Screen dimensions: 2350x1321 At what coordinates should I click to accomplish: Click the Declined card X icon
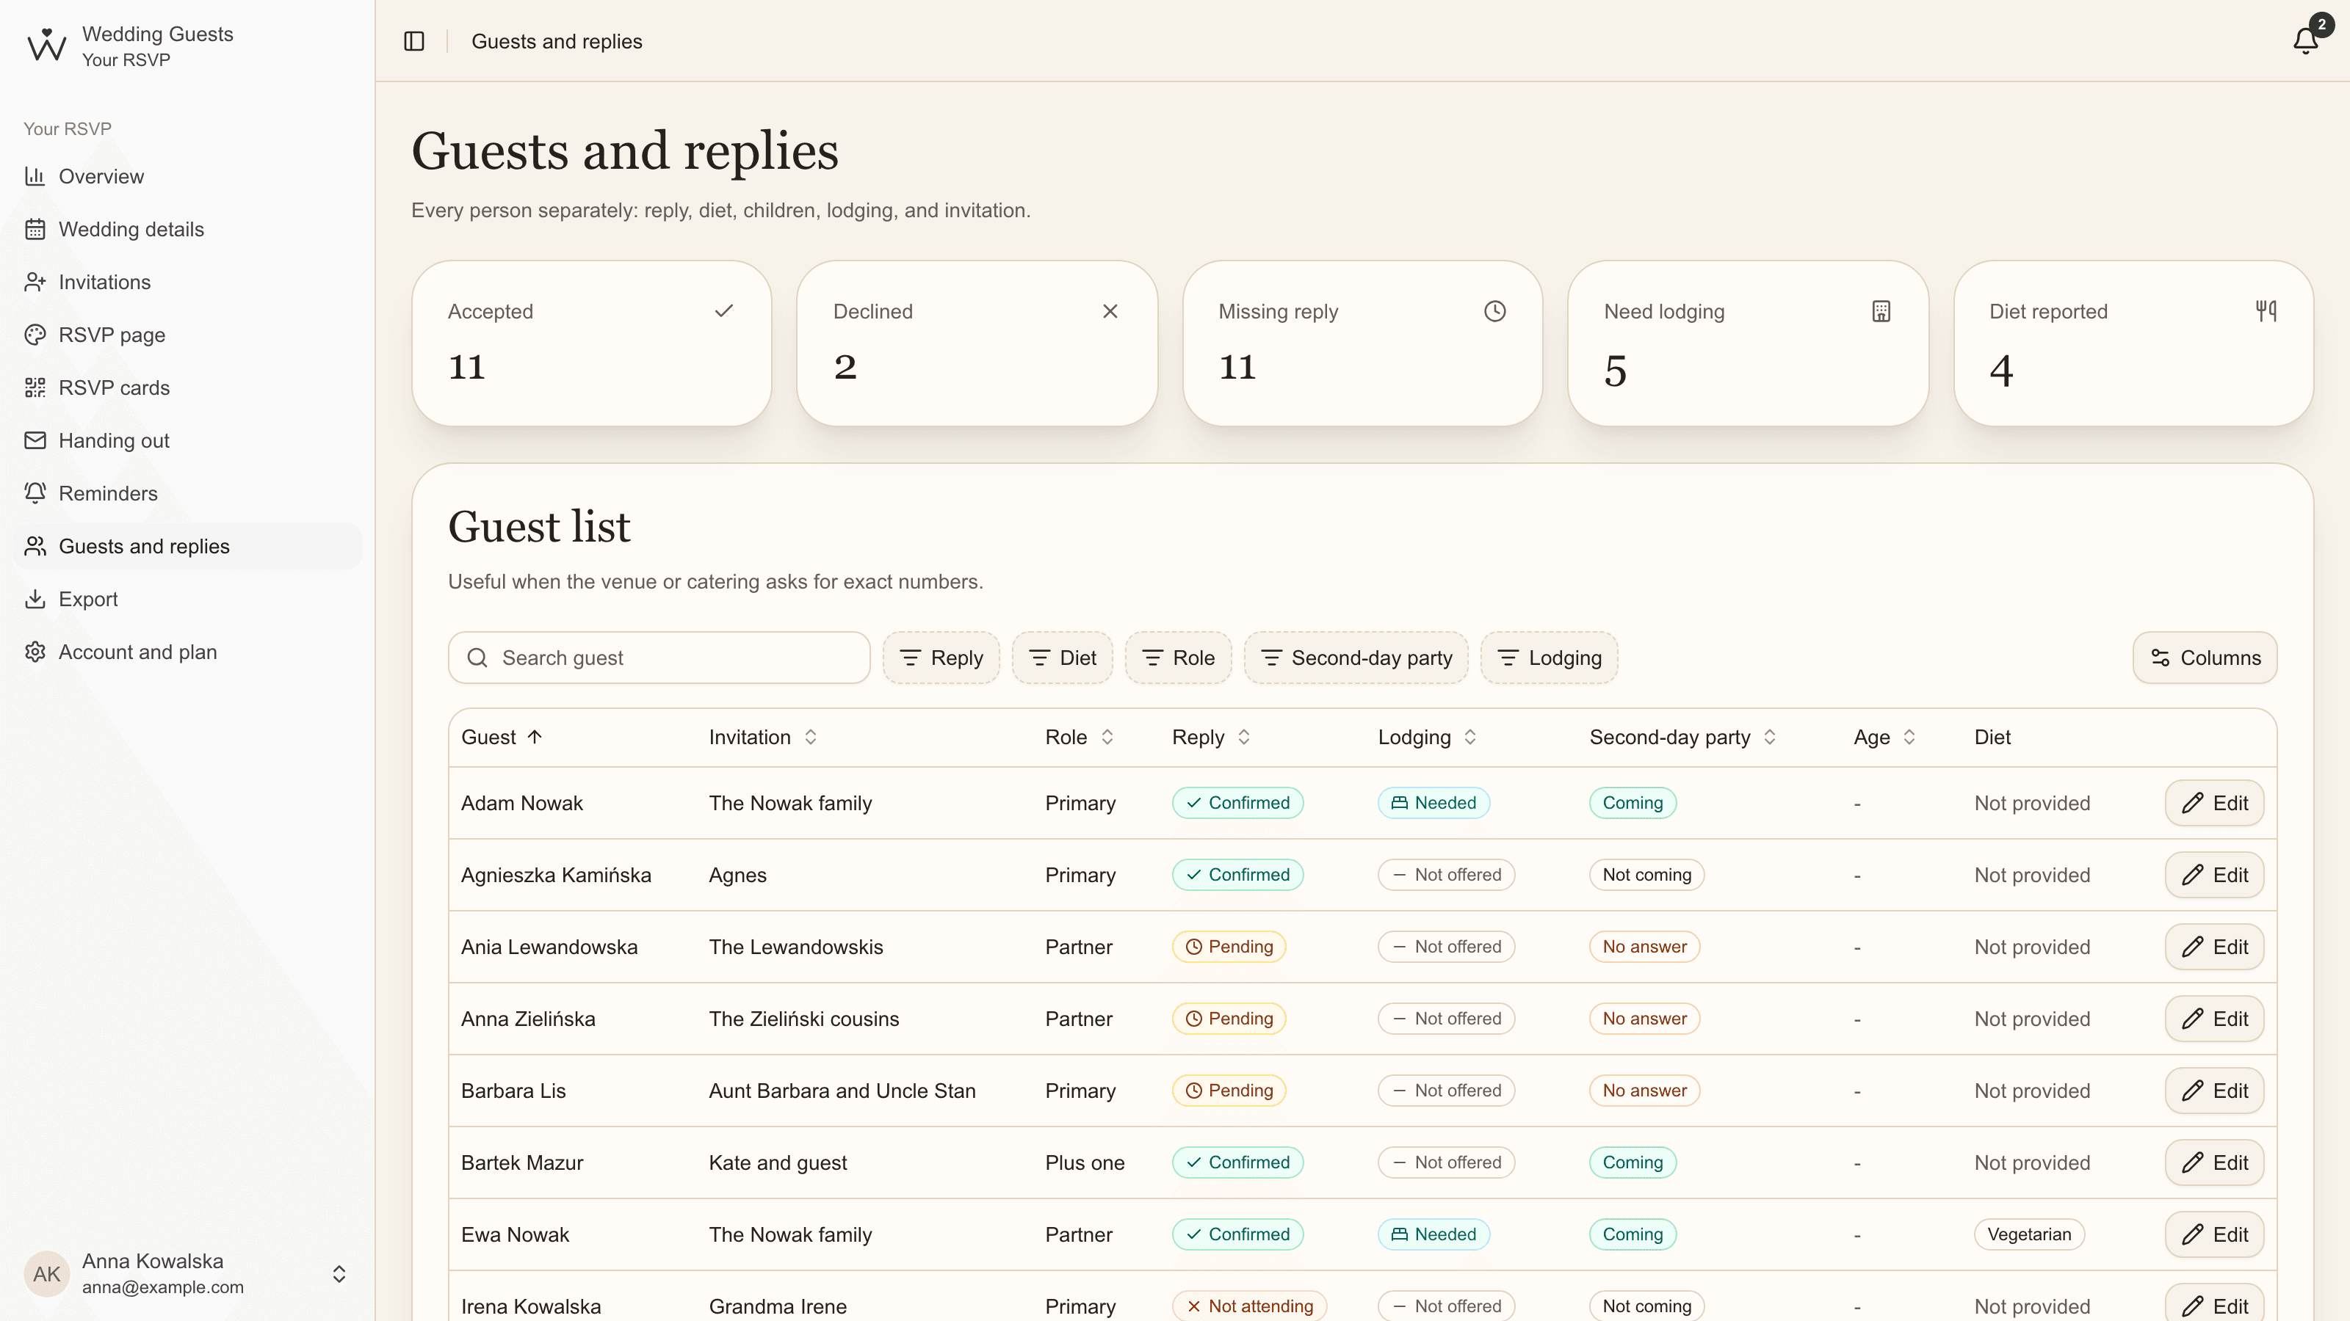click(x=1110, y=311)
